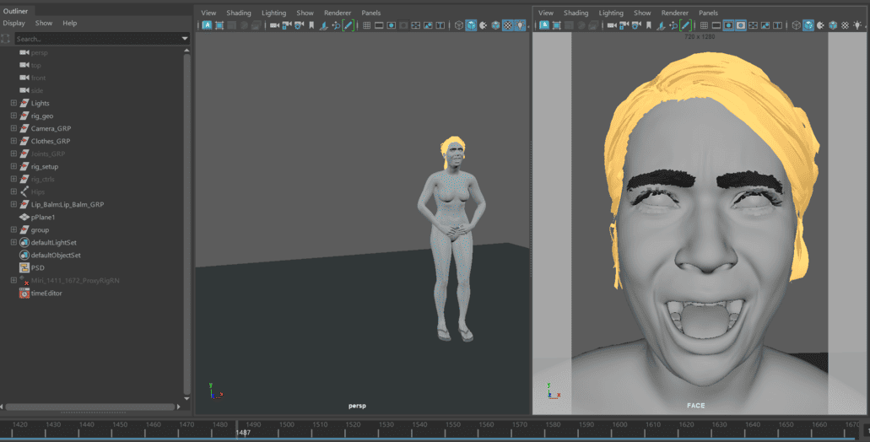
Task: Open View menu in persp panel
Action: (208, 13)
